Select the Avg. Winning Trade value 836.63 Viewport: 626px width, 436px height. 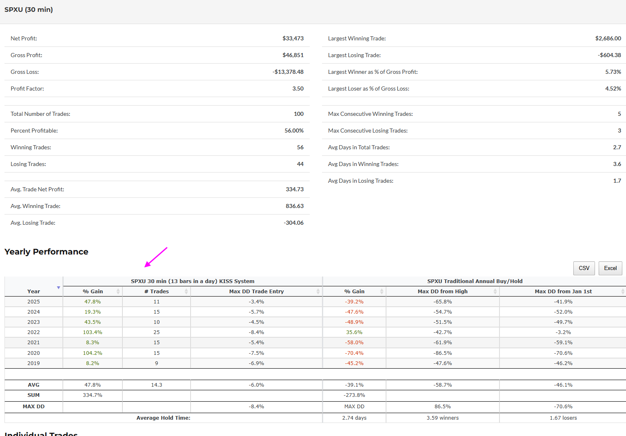[295, 206]
